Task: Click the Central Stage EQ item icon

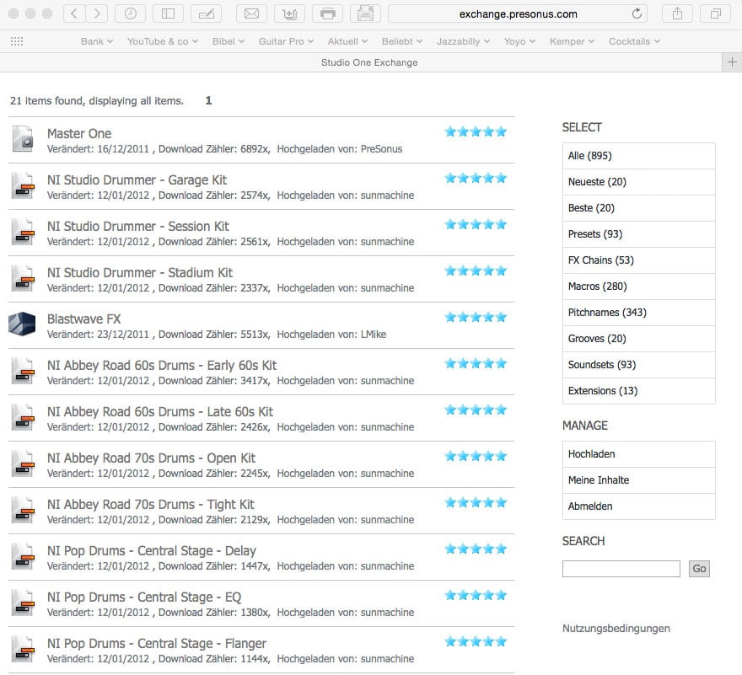Action: (23, 603)
